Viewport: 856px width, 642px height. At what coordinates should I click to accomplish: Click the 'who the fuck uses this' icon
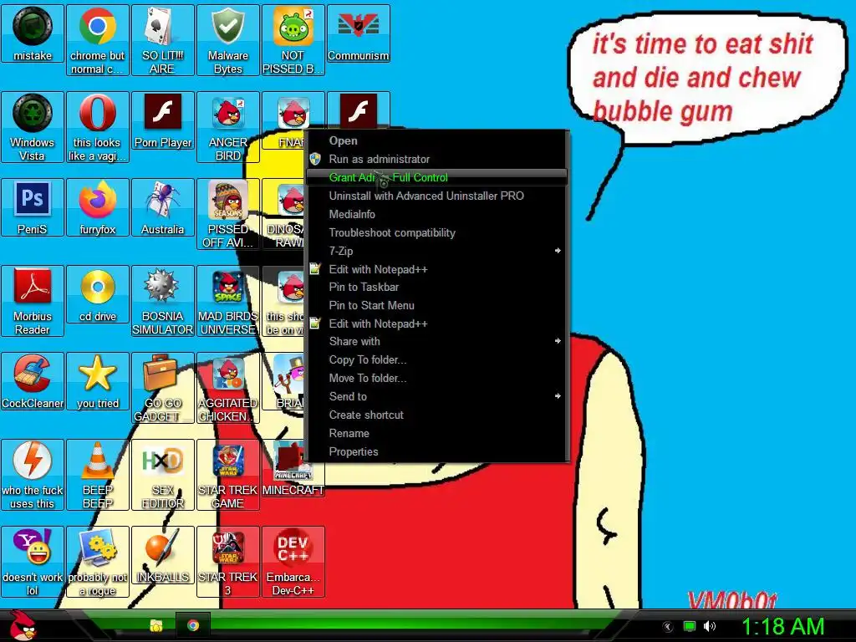[33, 475]
